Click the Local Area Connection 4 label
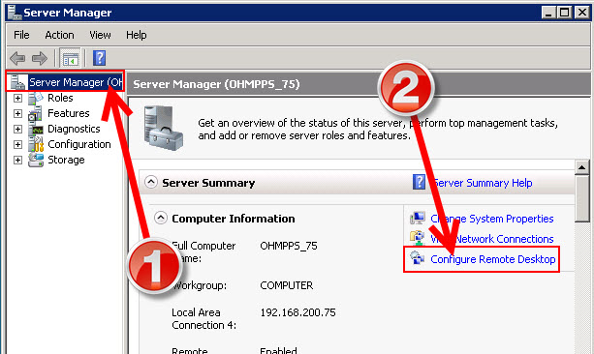The image size is (594, 354). point(203,318)
